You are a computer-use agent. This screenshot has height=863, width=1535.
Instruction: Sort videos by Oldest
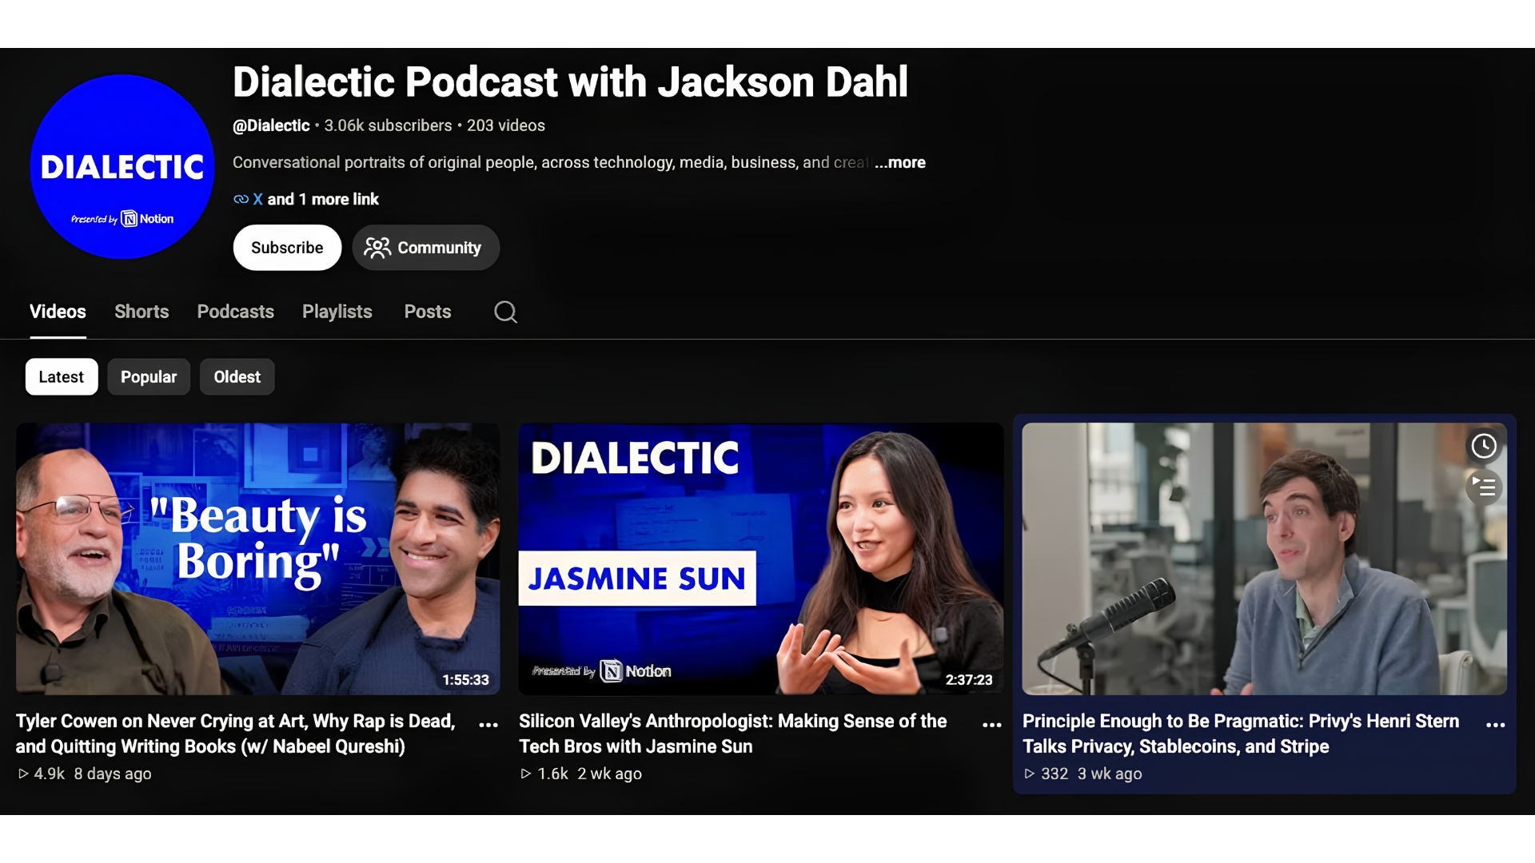point(237,377)
